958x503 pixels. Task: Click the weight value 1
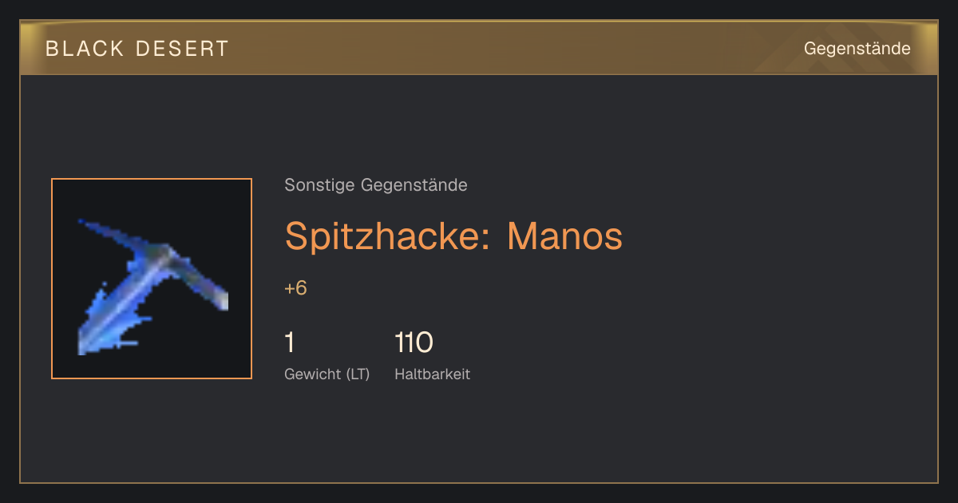click(289, 343)
